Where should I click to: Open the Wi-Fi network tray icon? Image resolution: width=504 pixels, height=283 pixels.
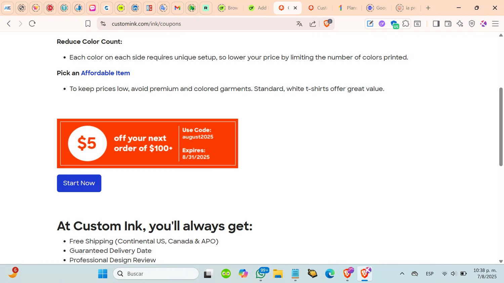click(x=445, y=274)
